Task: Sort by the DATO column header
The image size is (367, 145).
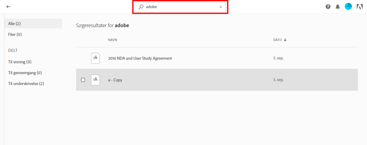Action: pyautogui.click(x=278, y=40)
